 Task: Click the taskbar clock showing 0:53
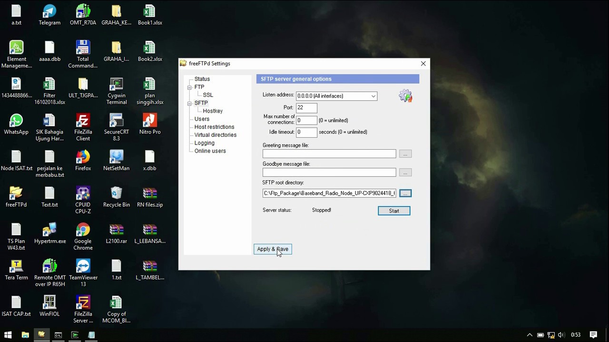tap(576, 335)
